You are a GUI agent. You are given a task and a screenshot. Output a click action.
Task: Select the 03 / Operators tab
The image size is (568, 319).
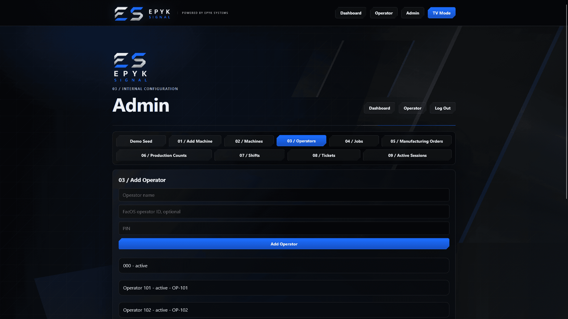[301, 141]
